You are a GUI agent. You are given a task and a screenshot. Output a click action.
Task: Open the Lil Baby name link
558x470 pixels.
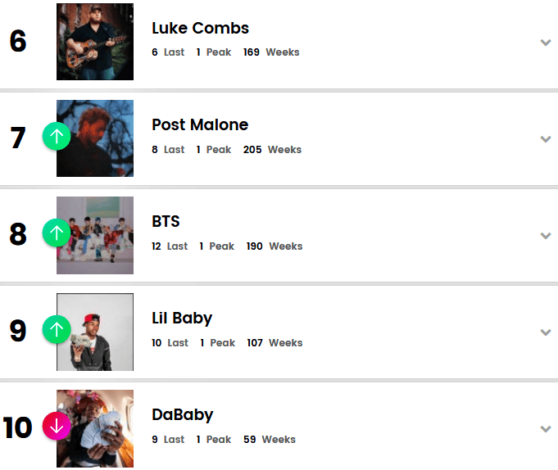(182, 318)
